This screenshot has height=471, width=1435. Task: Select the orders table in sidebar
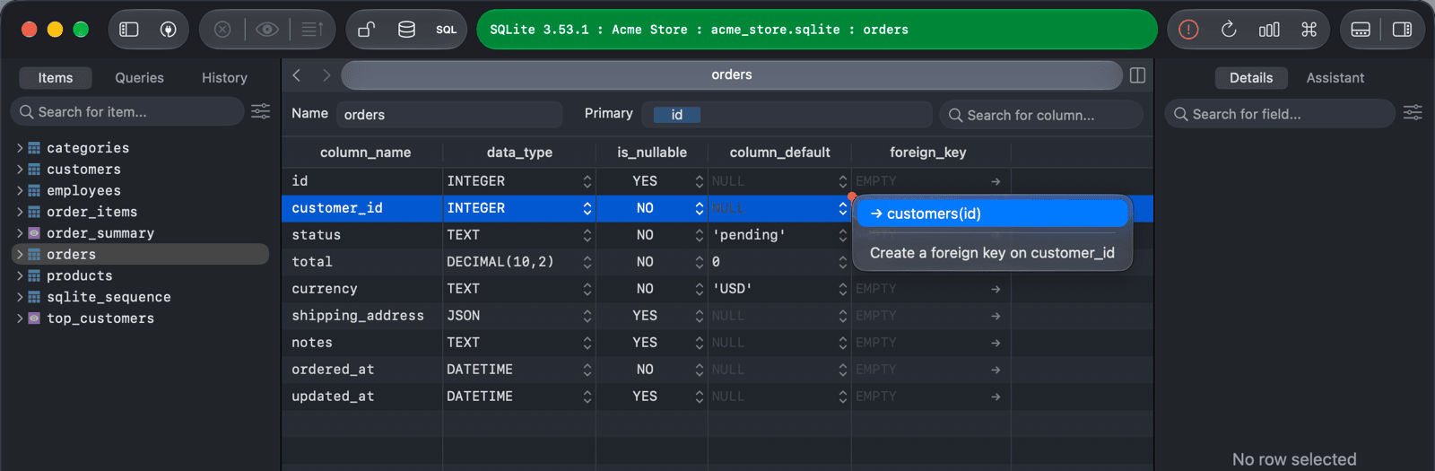(140, 255)
